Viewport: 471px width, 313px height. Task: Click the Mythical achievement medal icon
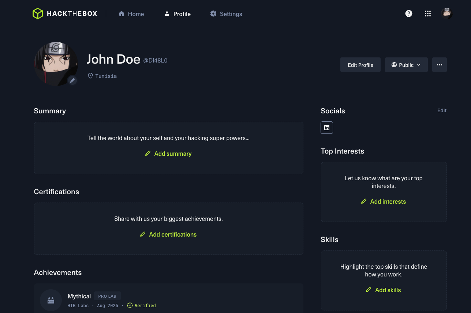(51, 300)
